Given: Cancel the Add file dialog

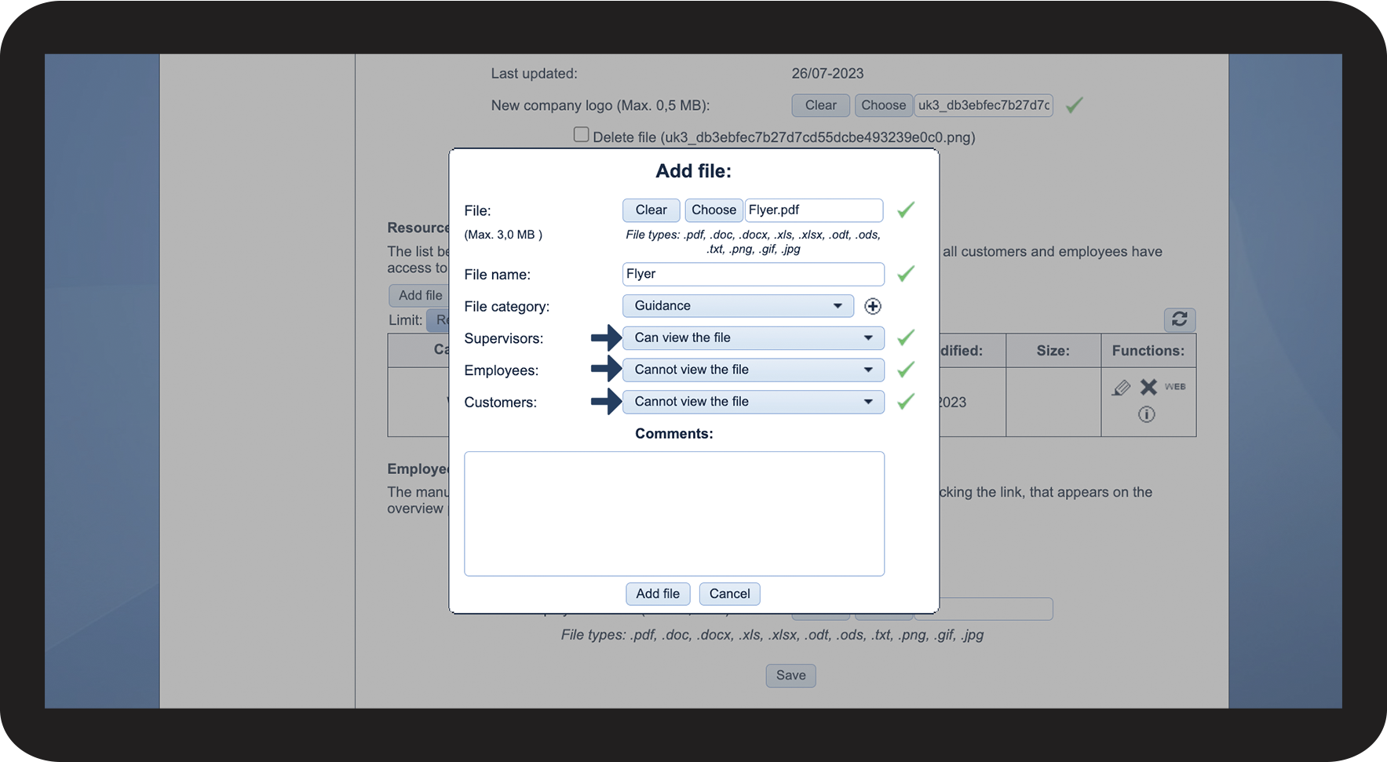Looking at the screenshot, I should pyautogui.click(x=729, y=594).
